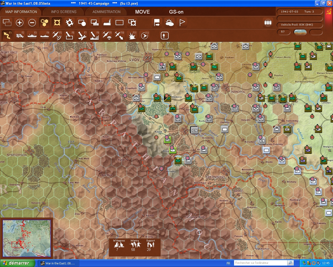Toggle the factory locations overlay
This screenshot has width=333, height=267.
point(107,23)
